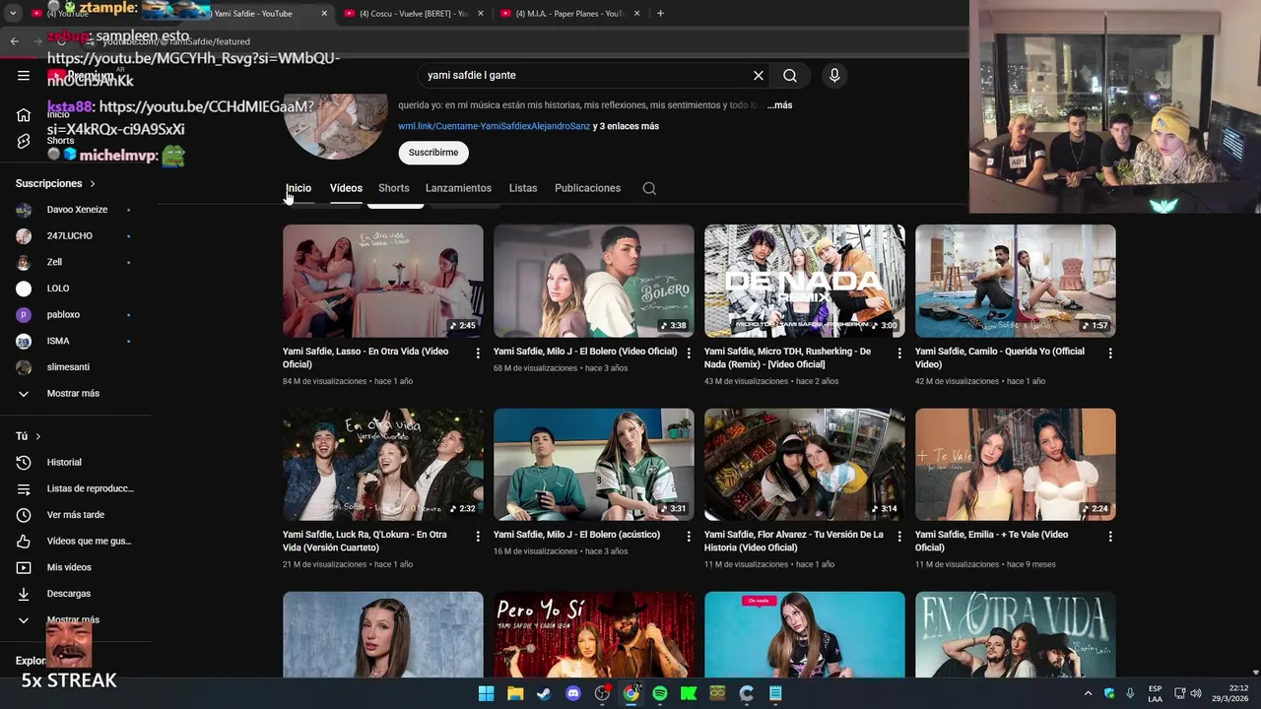Open options menu for En Otra Vida (Video Oficial)

[x=478, y=353]
